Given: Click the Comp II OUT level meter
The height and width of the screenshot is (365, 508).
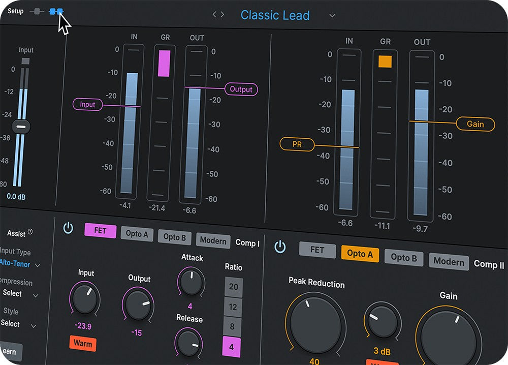Looking at the screenshot, I should click(x=421, y=136).
